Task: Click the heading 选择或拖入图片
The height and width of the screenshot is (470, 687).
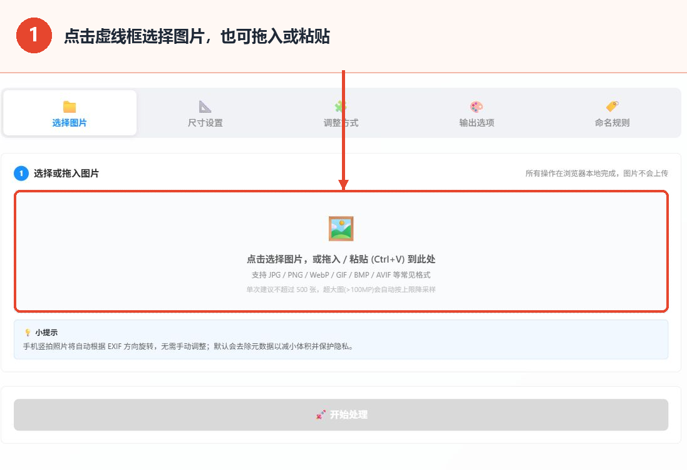Action: point(66,173)
